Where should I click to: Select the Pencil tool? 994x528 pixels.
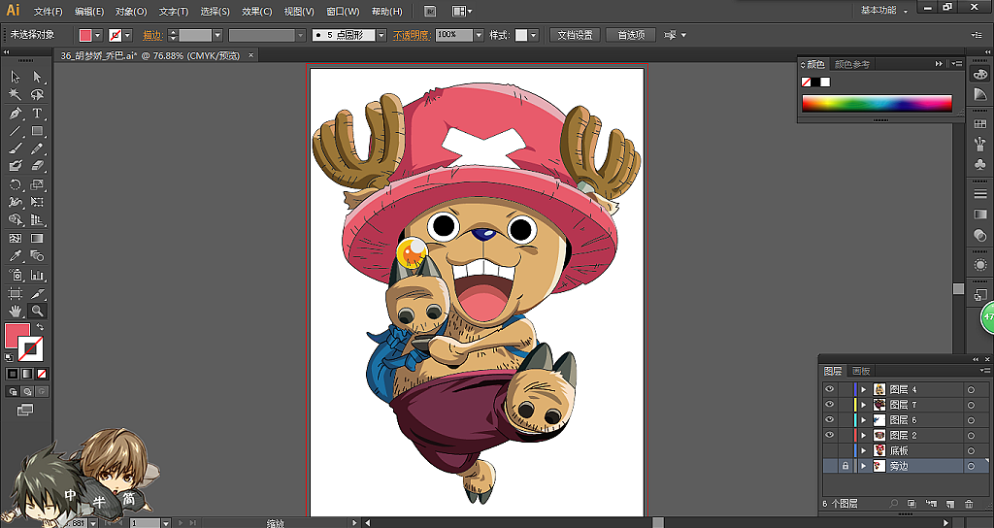click(38, 148)
